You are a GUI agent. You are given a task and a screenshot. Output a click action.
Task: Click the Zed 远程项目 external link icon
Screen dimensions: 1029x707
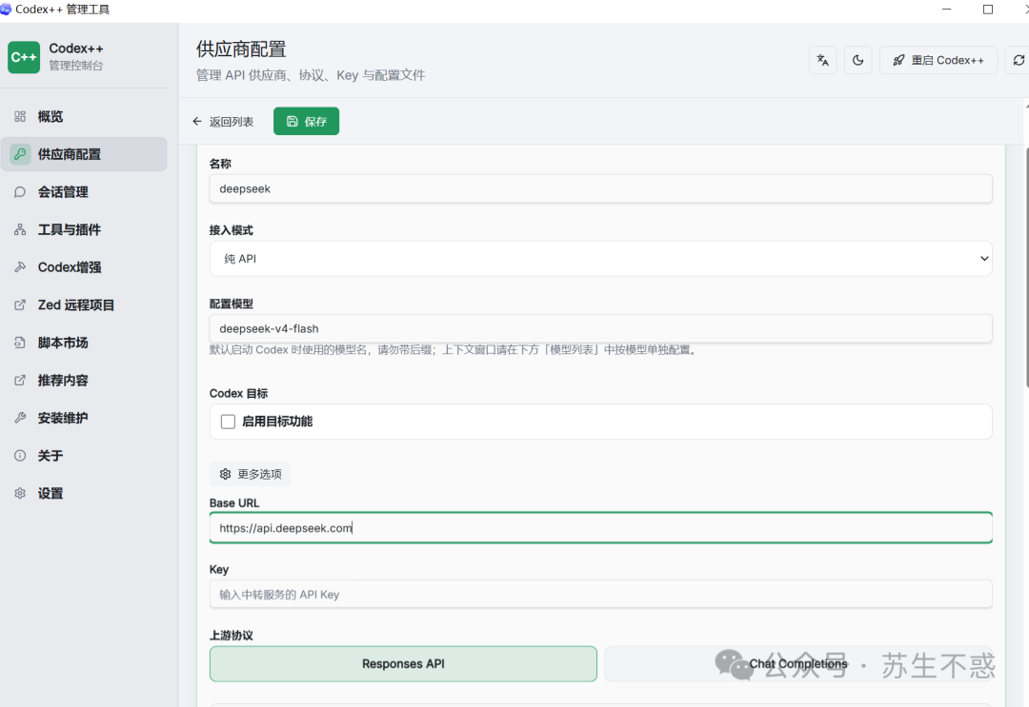[20, 304]
